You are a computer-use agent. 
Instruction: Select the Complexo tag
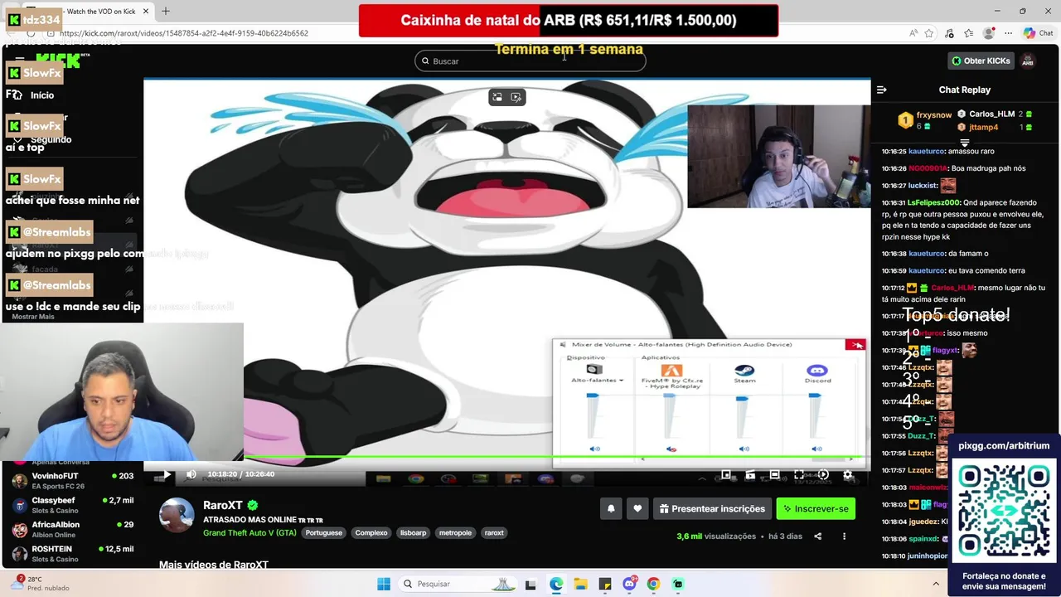[x=371, y=532]
